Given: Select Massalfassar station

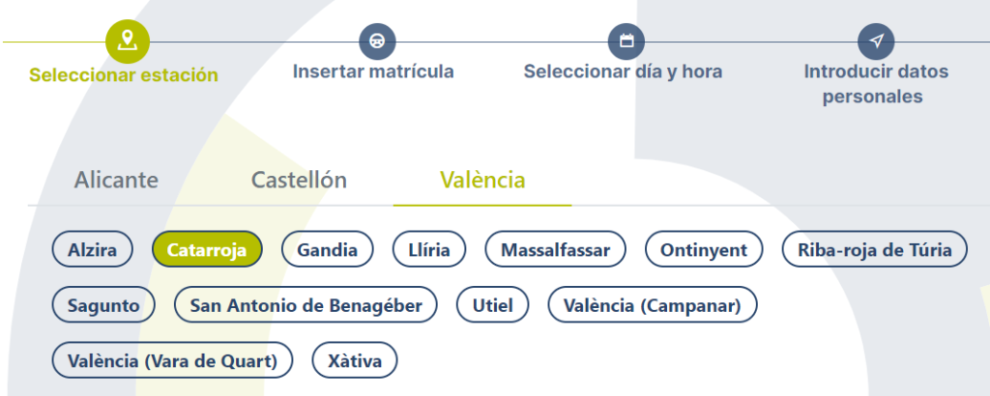Looking at the screenshot, I should tap(555, 250).
